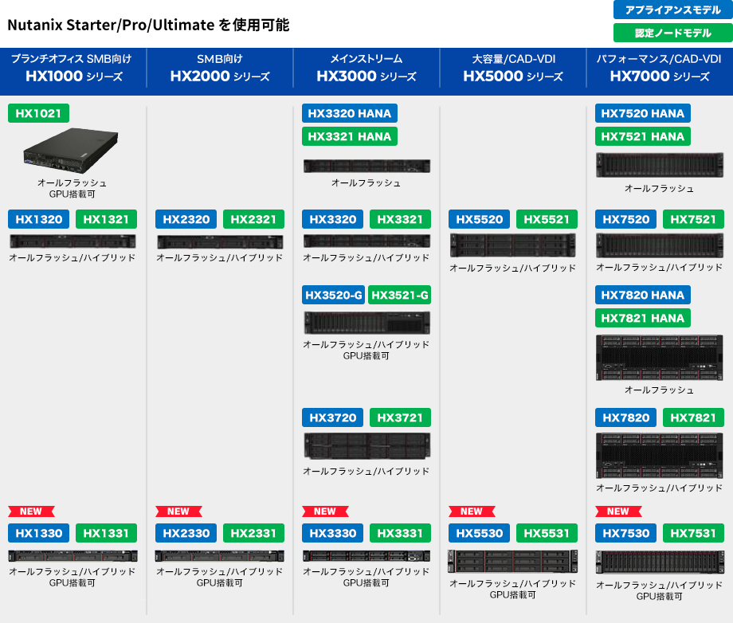This screenshot has height=623, width=733.
Task: Open the HX3330 badge
Action: 332,533
